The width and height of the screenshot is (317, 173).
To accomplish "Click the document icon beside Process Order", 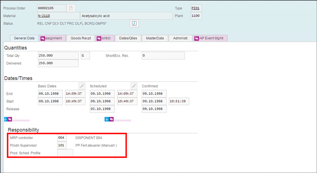I will pos(71,8).
